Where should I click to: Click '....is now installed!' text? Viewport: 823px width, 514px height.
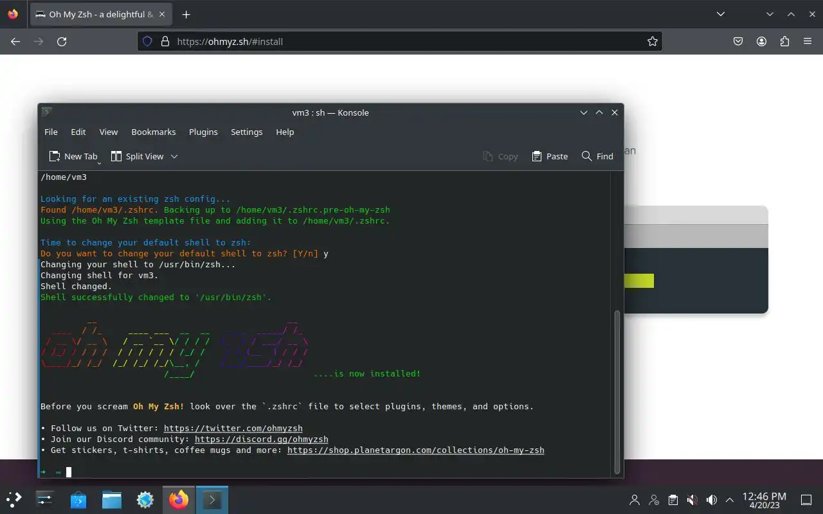pyautogui.click(x=367, y=373)
